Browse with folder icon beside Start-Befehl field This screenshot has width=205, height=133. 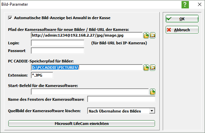pyautogui.click(x=153, y=92)
